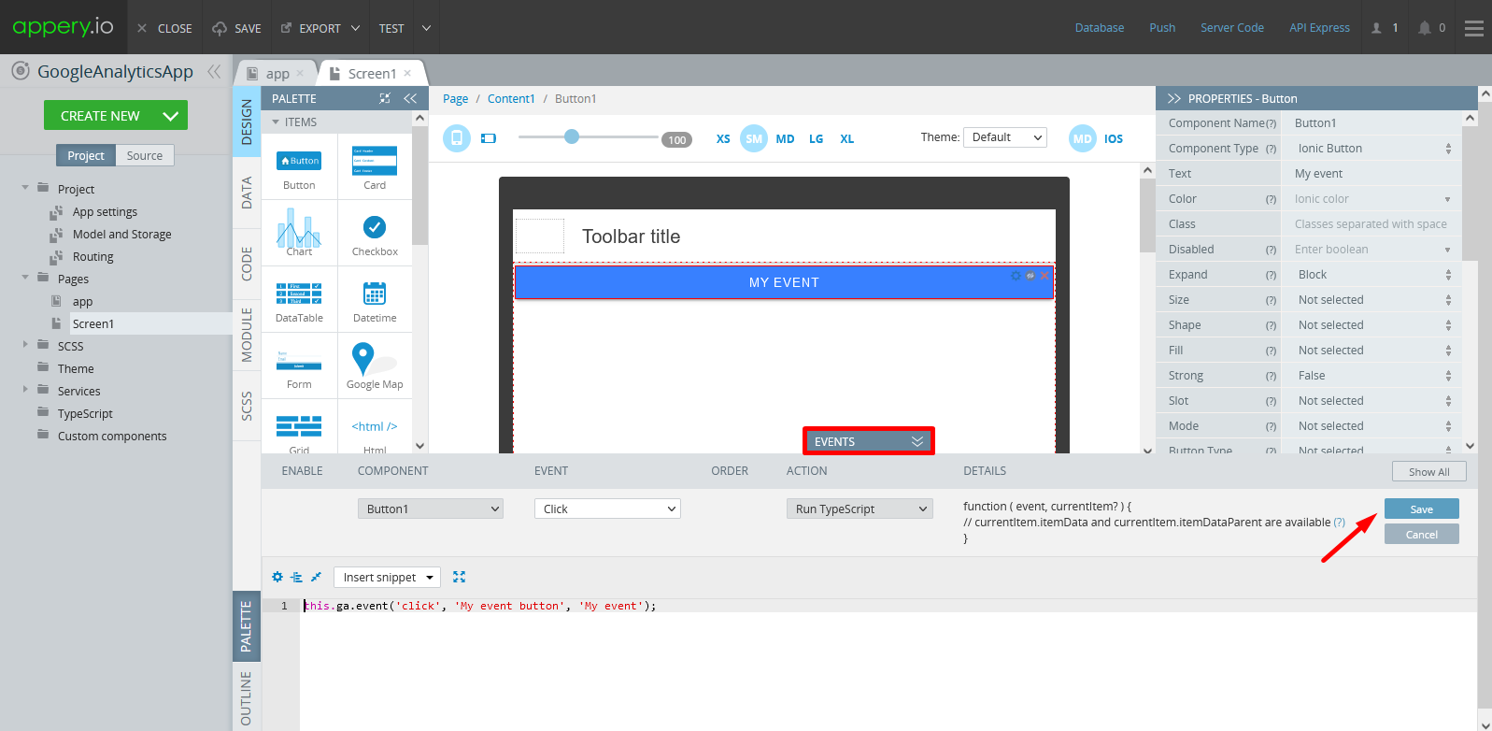Select the Datetime palette component
The height and width of the screenshot is (731, 1492).
(x=375, y=301)
